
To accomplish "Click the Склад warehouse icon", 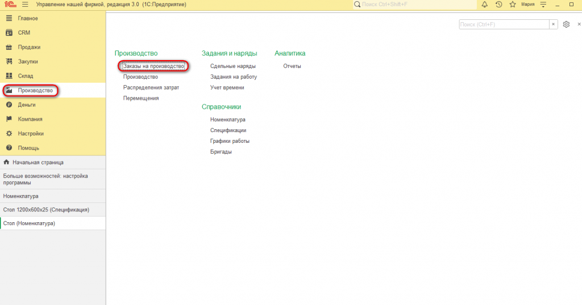I will [x=9, y=76].
